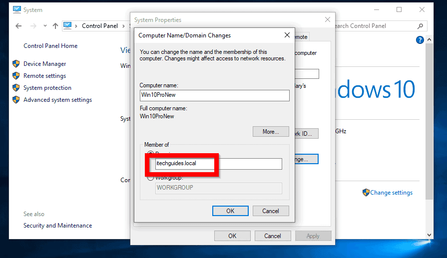Screen dimensions: 447x258
Task: Switch to the Remote tab in System Properties
Action: point(302,37)
